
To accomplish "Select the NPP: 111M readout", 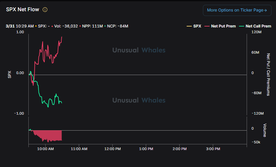I will (93, 26).
